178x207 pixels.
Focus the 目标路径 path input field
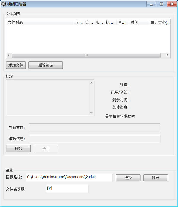(x=69, y=178)
